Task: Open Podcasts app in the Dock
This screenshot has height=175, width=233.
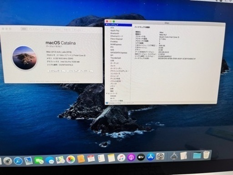Action: pos(131,157)
